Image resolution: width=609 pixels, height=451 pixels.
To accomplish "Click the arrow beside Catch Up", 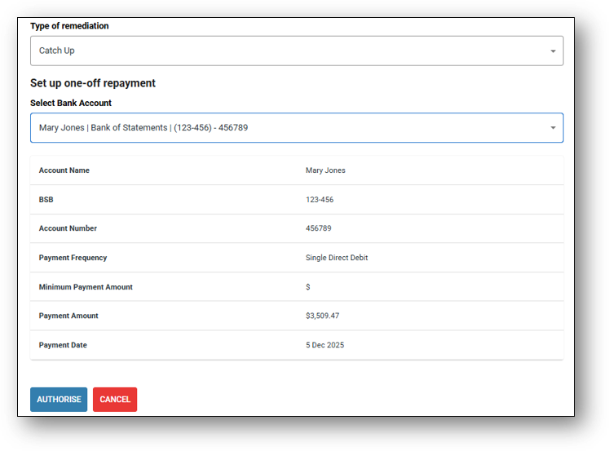I will (x=553, y=51).
